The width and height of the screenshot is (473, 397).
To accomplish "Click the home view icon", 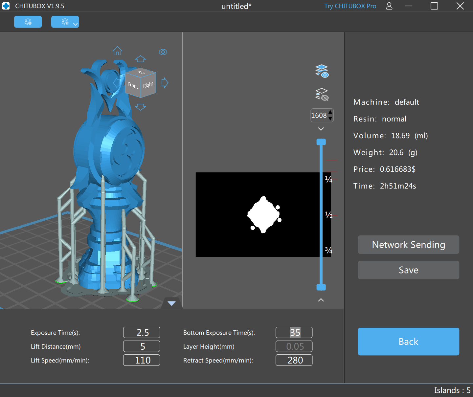I will [x=117, y=51].
